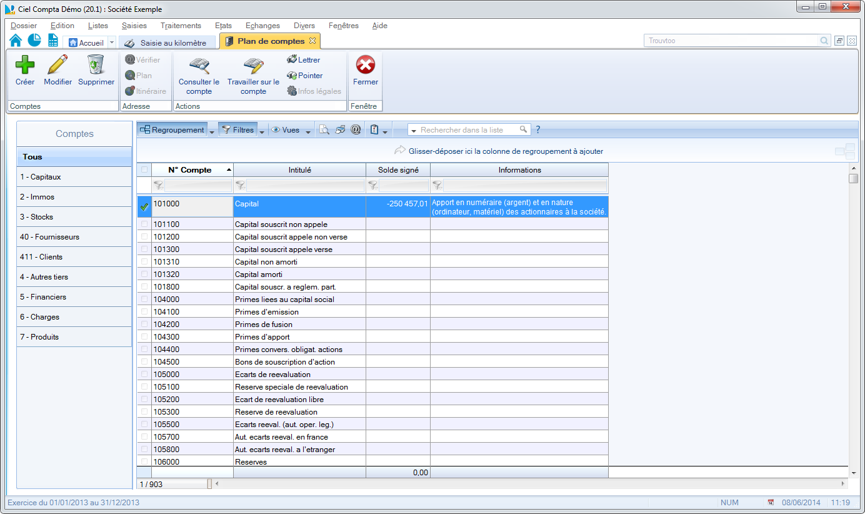
Task: Open the Saisies menu
Action: click(134, 26)
